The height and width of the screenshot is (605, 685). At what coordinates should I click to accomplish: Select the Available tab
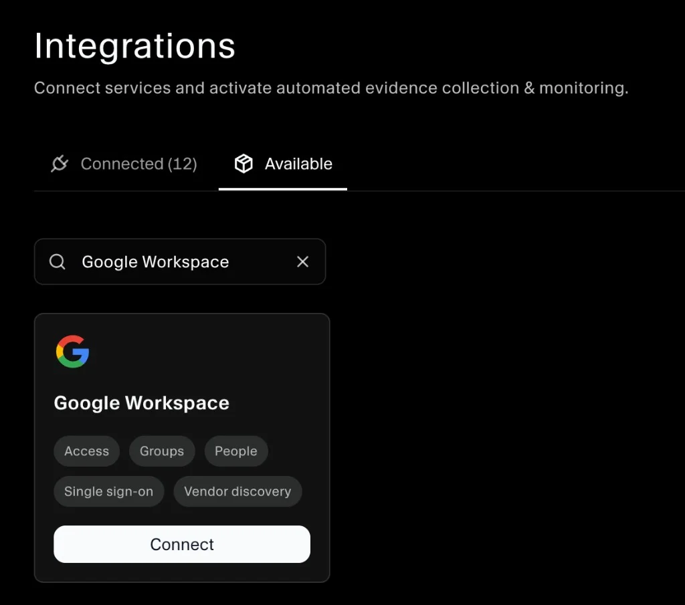[x=283, y=164]
